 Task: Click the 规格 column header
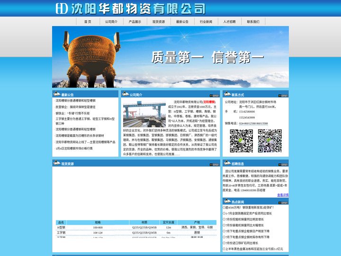[98, 222]
